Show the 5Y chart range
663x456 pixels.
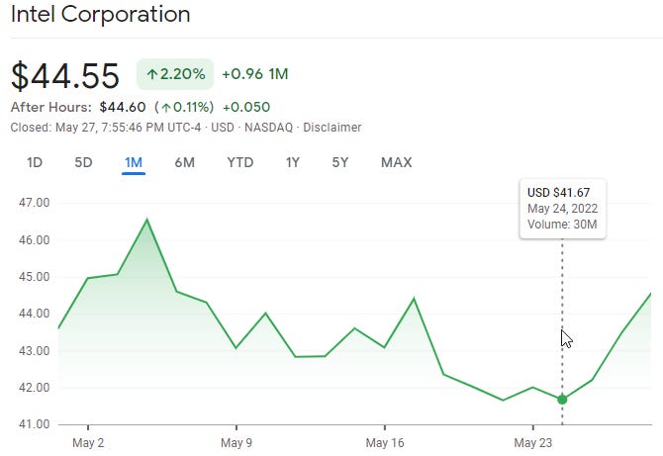coord(340,162)
